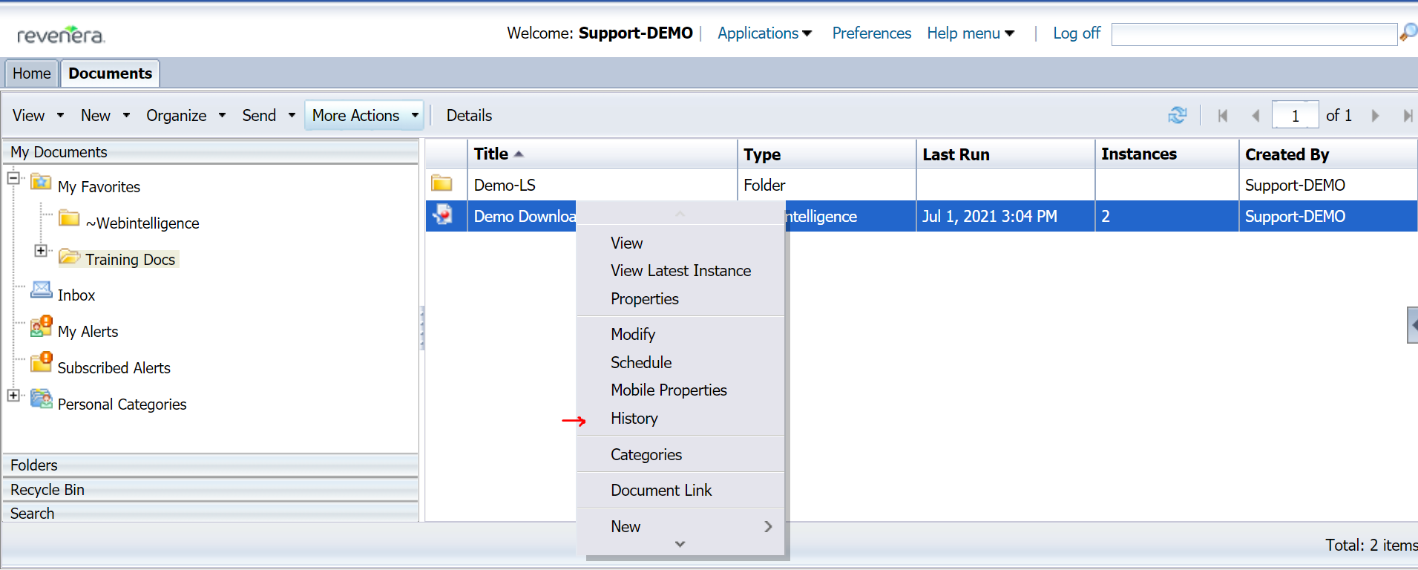Click the top search input field
Viewport: 1418px width, 570px height.
[x=1254, y=34]
